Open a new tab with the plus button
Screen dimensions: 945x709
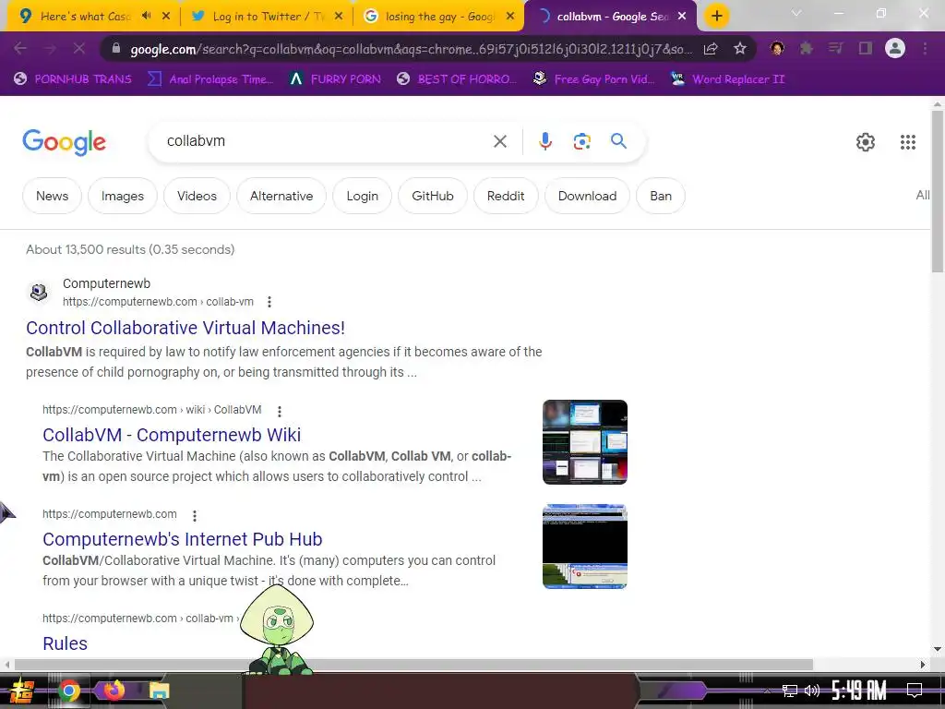(716, 17)
